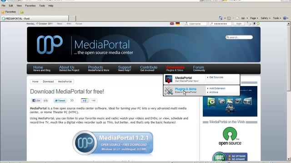Click the Home breadcrumb link
Viewport: 291px width, 163px height.
coord(35,81)
